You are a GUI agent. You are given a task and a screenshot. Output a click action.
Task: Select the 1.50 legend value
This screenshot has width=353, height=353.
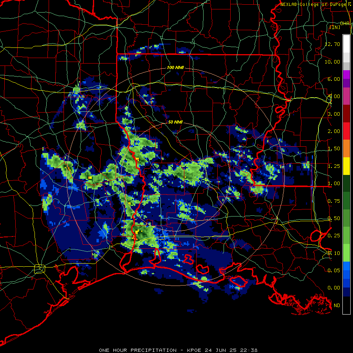tap(334, 149)
